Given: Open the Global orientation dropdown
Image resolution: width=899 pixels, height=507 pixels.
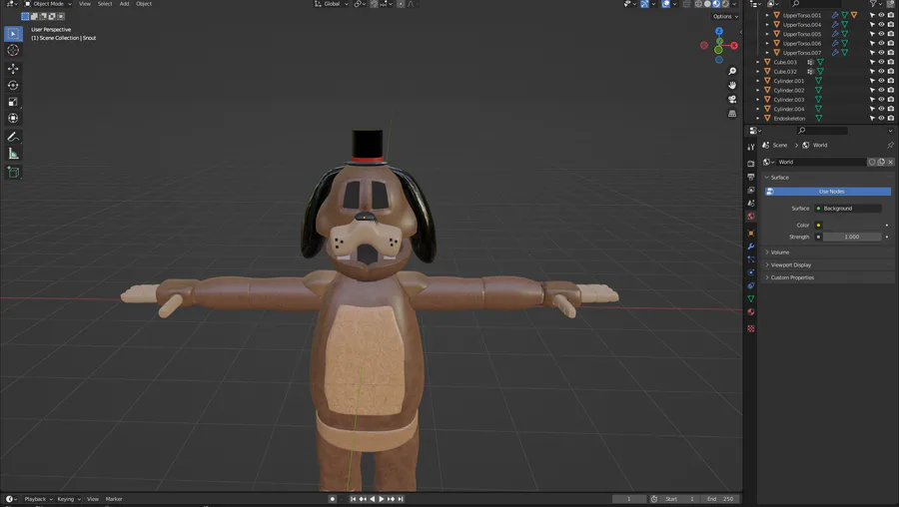Looking at the screenshot, I should [x=331, y=4].
